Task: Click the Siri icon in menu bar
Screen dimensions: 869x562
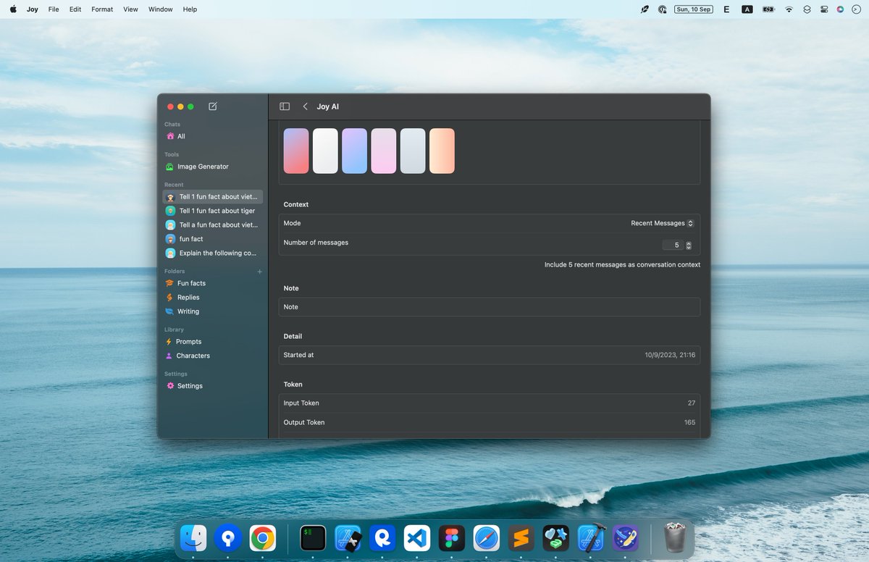Action: pyautogui.click(x=840, y=9)
